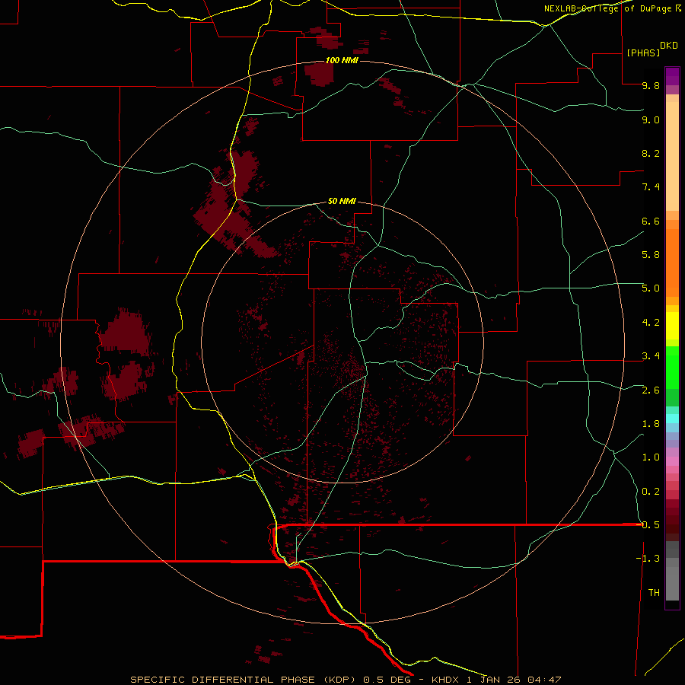Pick the pink segment of the color bar
The height and width of the screenshot is (685, 685).
coord(672,461)
